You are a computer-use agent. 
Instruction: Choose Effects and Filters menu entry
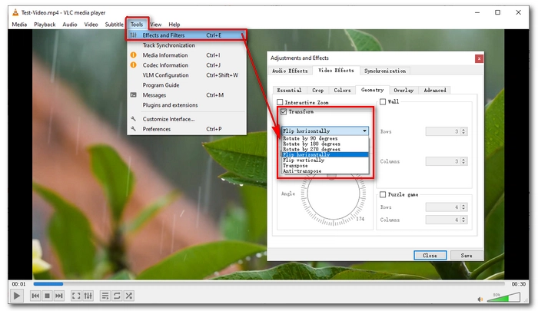(187, 35)
